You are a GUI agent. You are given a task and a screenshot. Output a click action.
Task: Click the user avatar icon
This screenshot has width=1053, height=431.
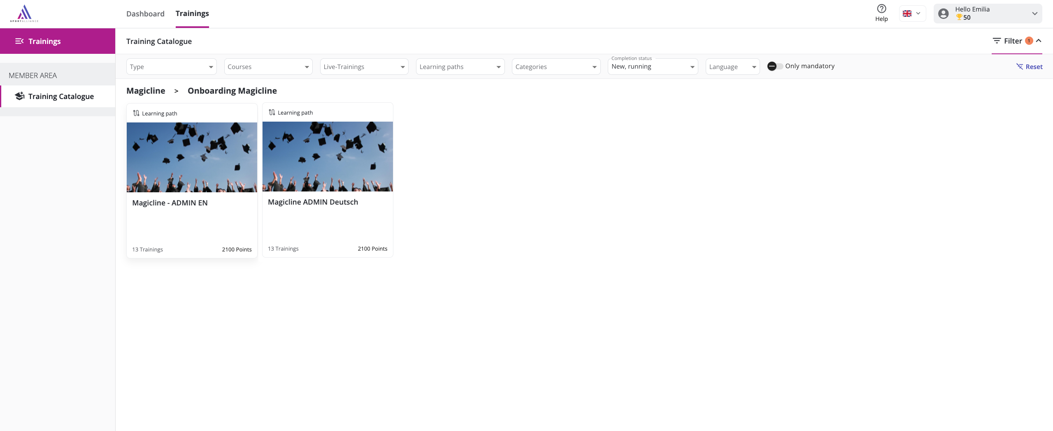[944, 14]
